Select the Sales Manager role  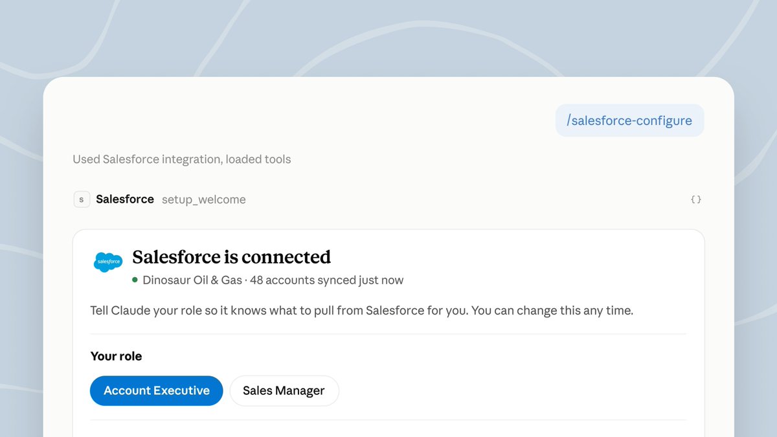point(284,391)
